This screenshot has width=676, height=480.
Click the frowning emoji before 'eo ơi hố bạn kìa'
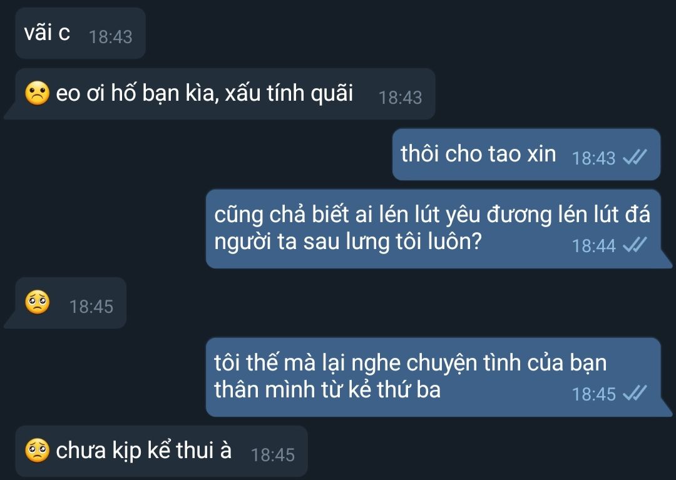(x=37, y=93)
